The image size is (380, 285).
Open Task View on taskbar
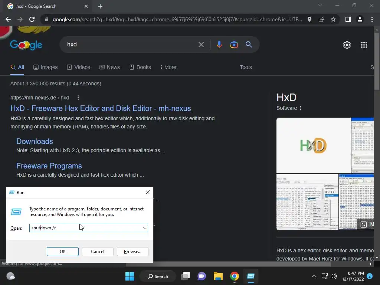[x=186, y=276]
